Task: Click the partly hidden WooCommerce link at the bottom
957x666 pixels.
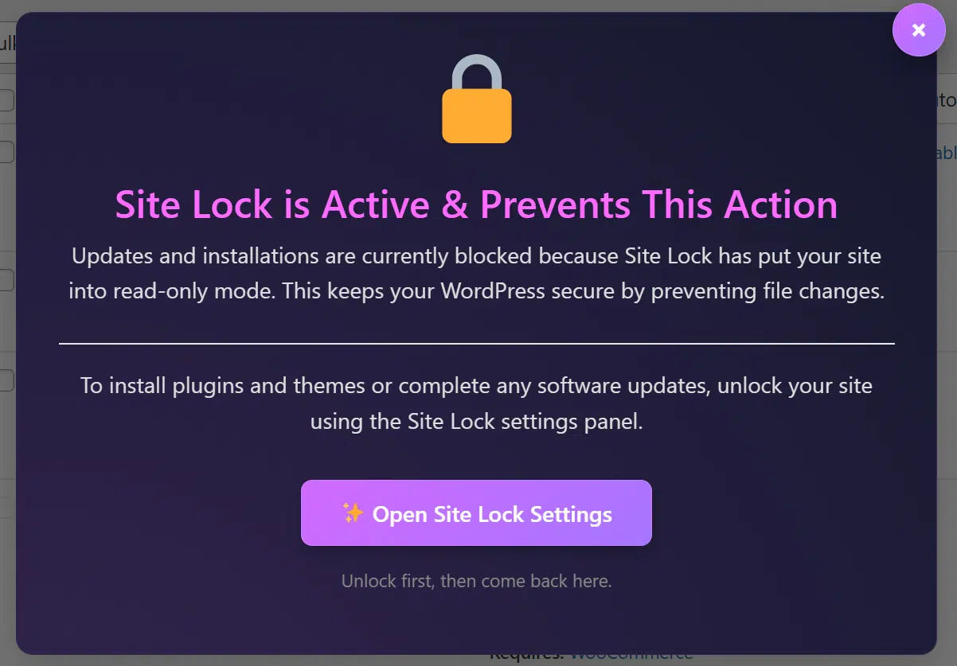Action: (x=631, y=657)
